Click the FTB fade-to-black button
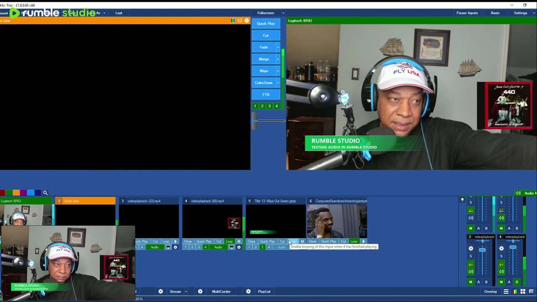537x302 pixels. pyautogui.click(x=266, y=94)
